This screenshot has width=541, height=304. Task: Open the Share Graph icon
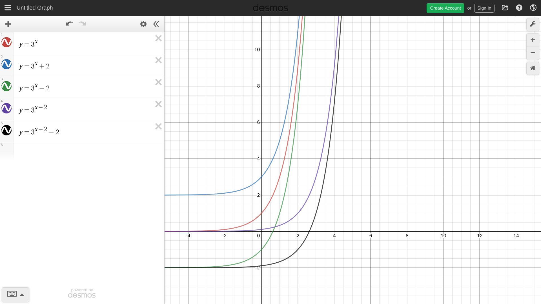coord(505,8)
